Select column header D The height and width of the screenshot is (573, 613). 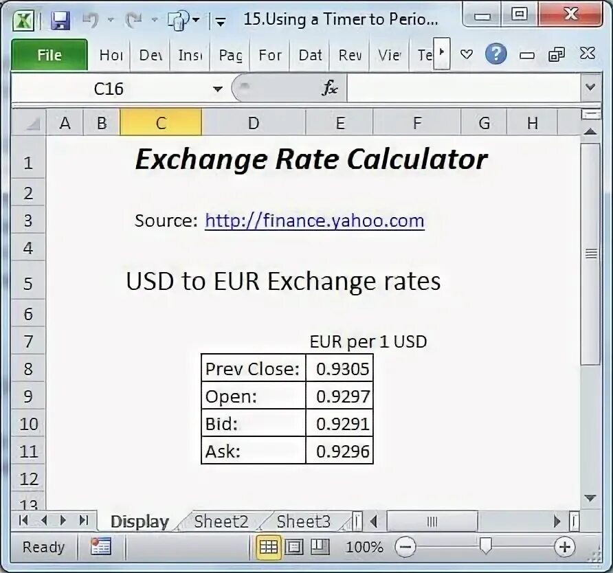click(253, 122)
